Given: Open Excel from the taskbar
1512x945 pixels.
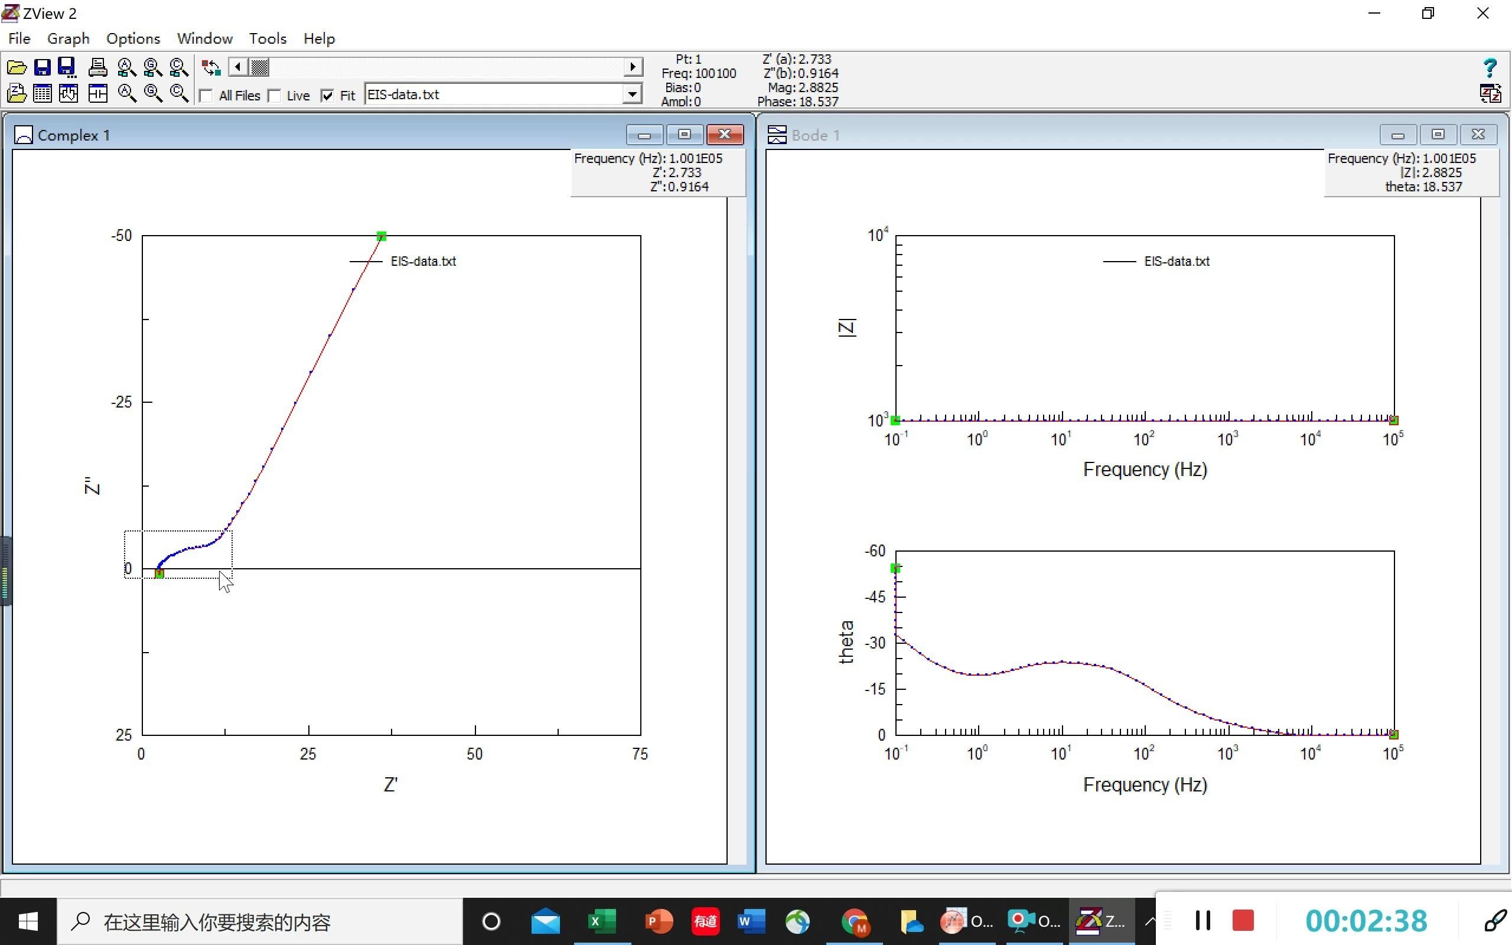Looking at the screenshot, I should (601, 921).
